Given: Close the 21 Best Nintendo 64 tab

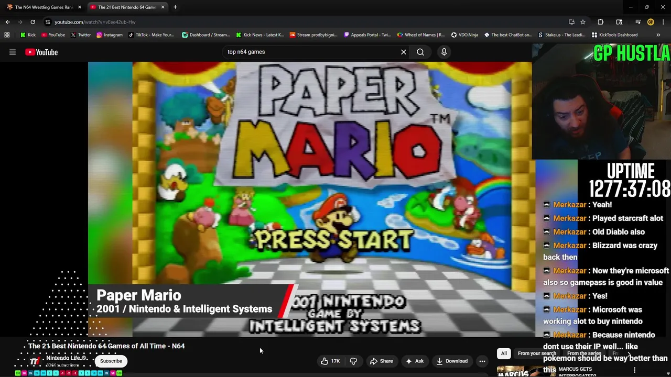Looking at the screenshot, I should point(163,7).
